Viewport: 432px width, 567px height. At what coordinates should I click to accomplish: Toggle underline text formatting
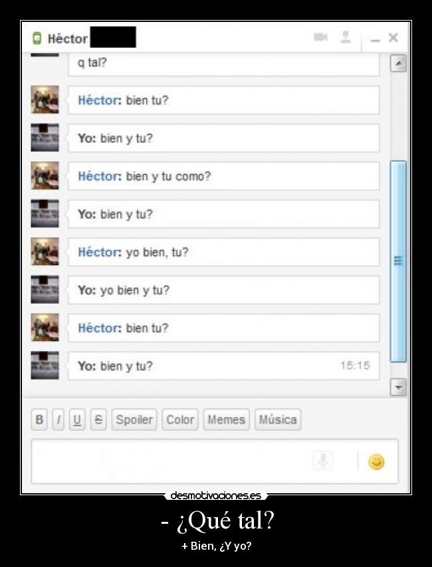78,419
